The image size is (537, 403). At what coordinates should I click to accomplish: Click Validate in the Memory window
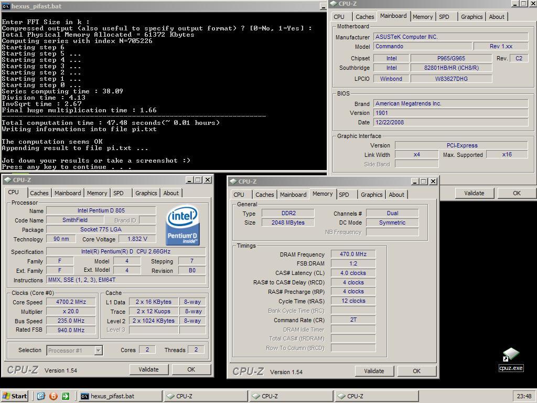[x=374, y=371]
